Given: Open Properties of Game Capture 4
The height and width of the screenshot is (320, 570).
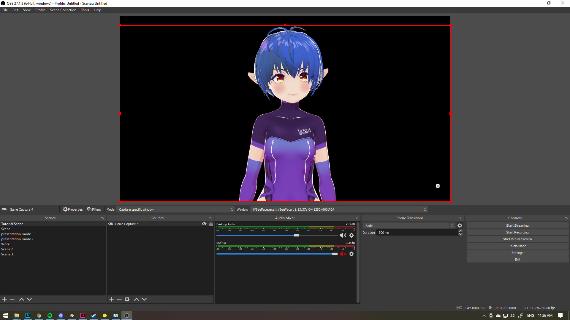Looking at the screenshot, I should (x=73, y=209).
